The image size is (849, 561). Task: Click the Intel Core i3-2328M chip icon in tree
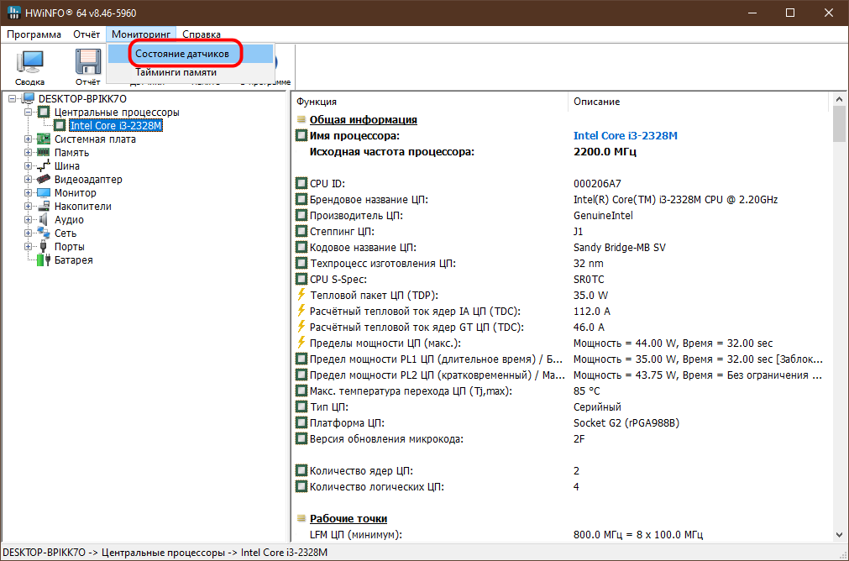tap(60, 126)
